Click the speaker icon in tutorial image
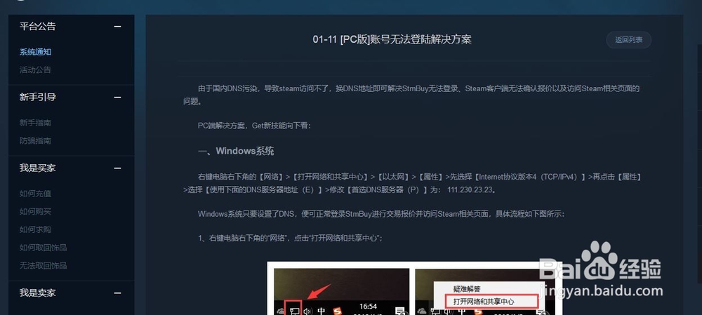Screen dimensions: 702x315 (x=307, y=311)
